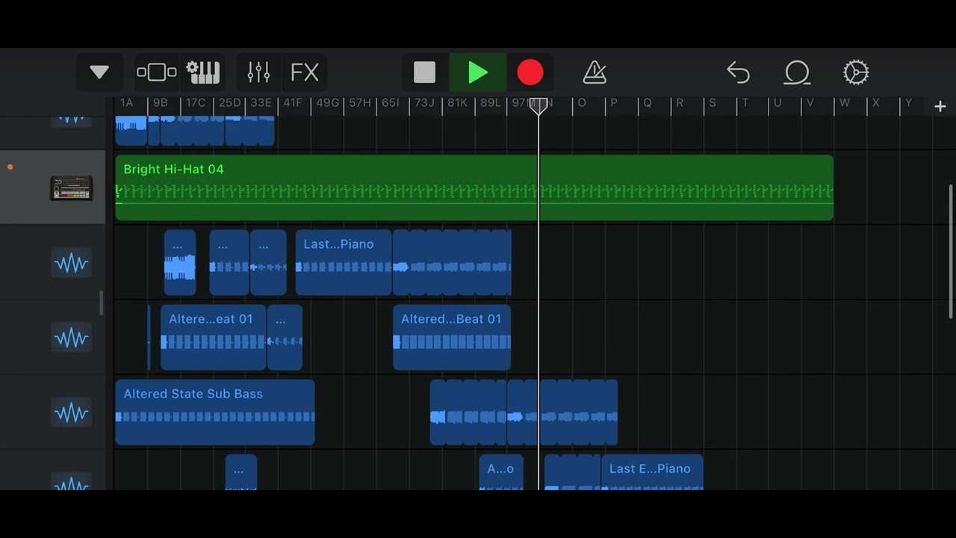Start recording with the red Record button

(530, 72)
